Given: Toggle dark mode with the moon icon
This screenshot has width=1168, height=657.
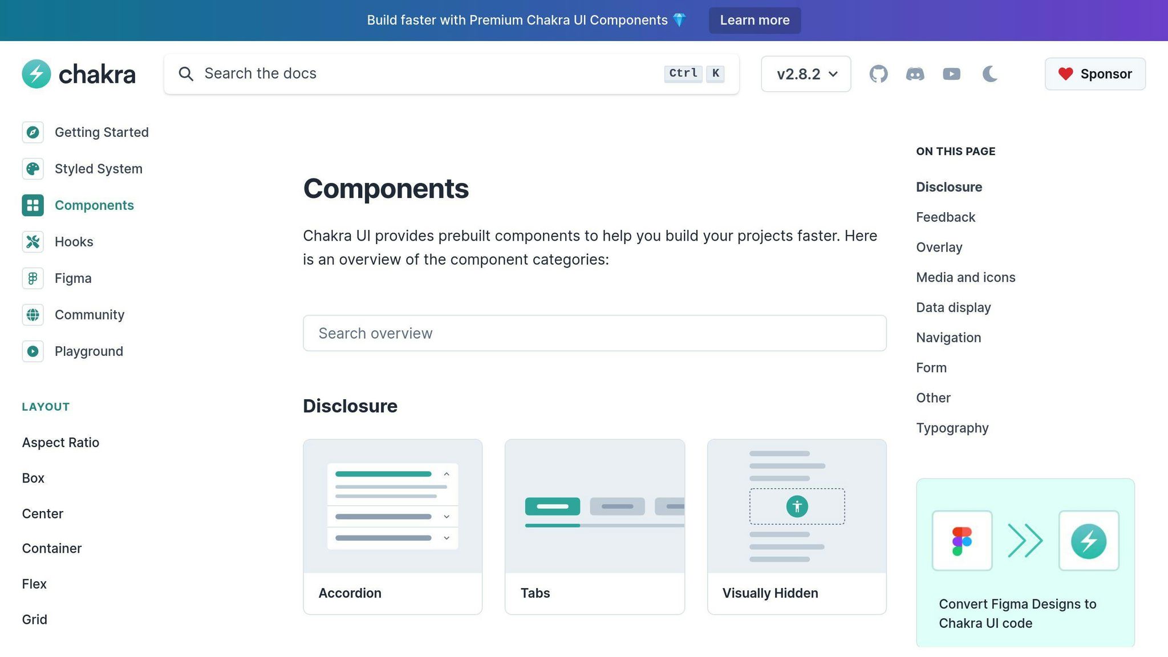Looking at the screenshot, I should (989, 74).
